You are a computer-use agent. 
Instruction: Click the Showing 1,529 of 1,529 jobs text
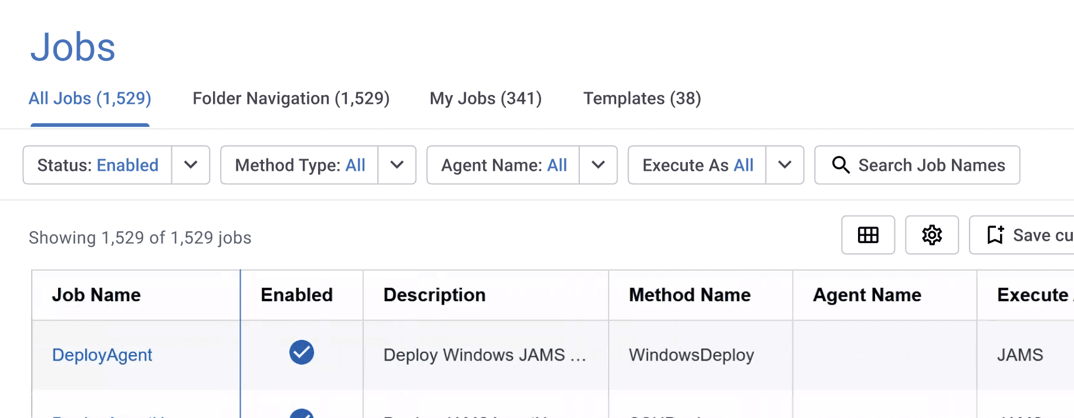click(x=140, y=237)
